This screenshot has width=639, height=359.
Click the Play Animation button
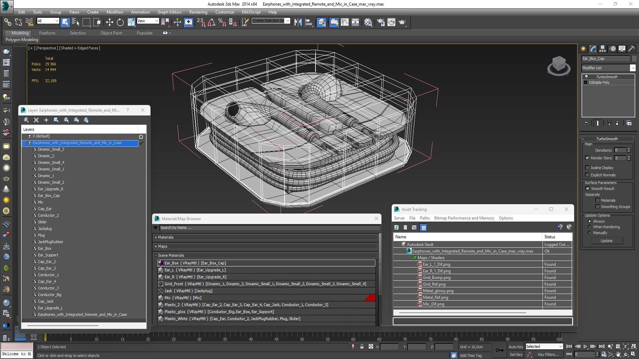pos(585,346)
